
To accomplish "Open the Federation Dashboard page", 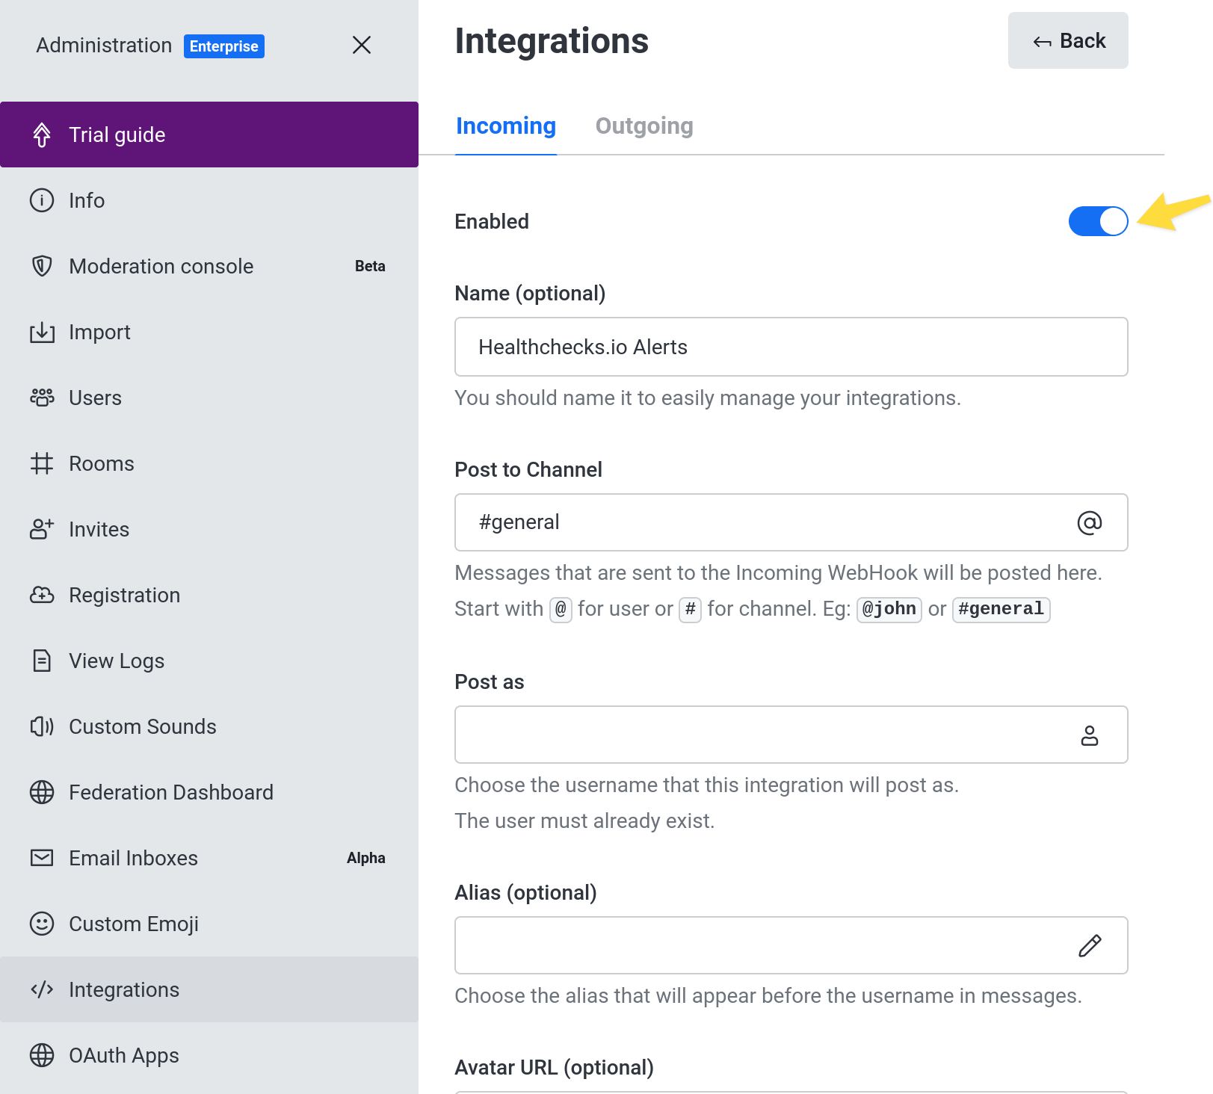I will coord(171,792).
